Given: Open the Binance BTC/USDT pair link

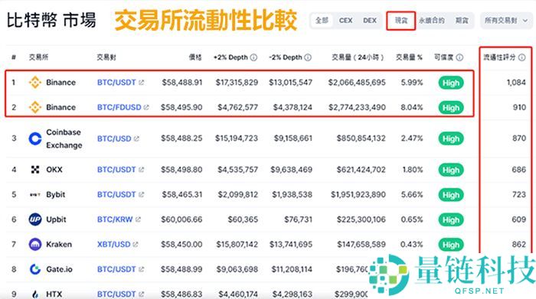Looking at the screenshot, I should 116,83.
